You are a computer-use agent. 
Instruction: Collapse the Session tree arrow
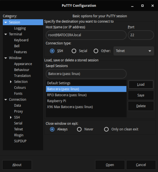pos(6,22)
